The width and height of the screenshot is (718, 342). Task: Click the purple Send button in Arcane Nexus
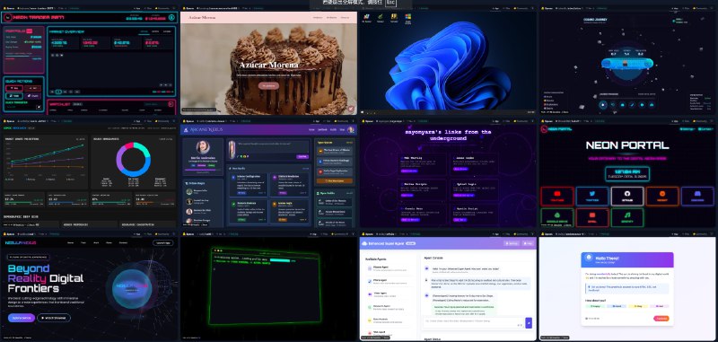pyautogui.click(x=302, y=156)
